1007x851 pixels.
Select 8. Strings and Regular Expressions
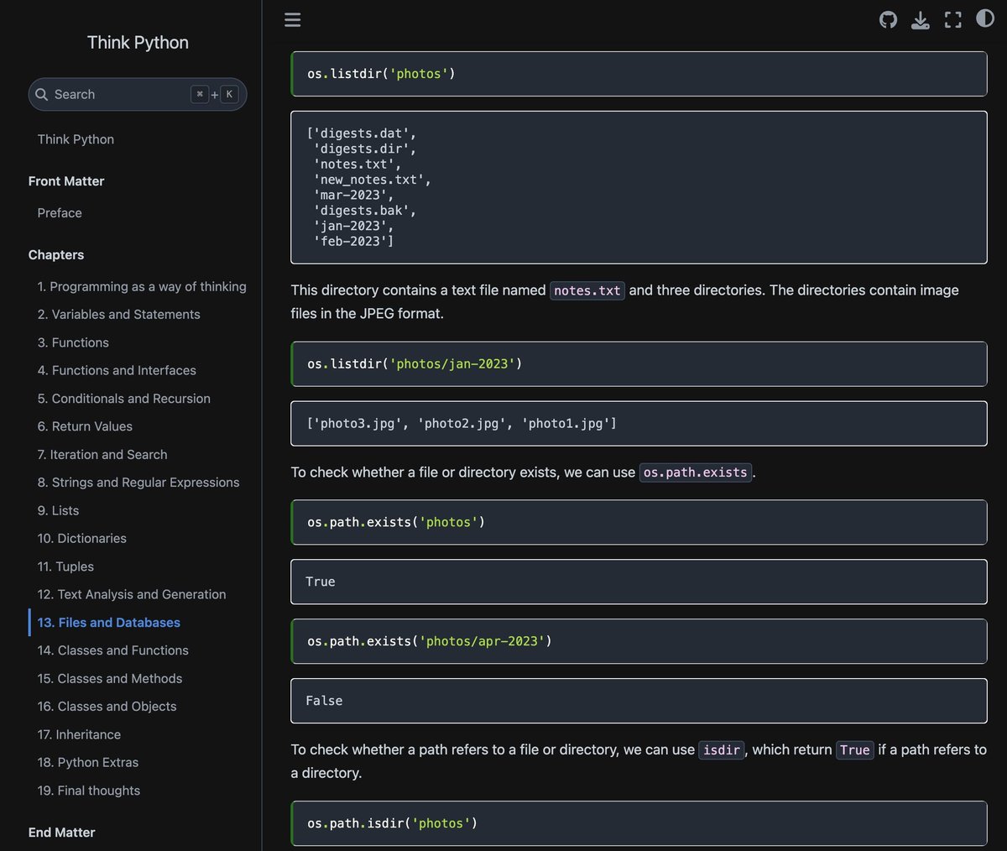[138, 483]
